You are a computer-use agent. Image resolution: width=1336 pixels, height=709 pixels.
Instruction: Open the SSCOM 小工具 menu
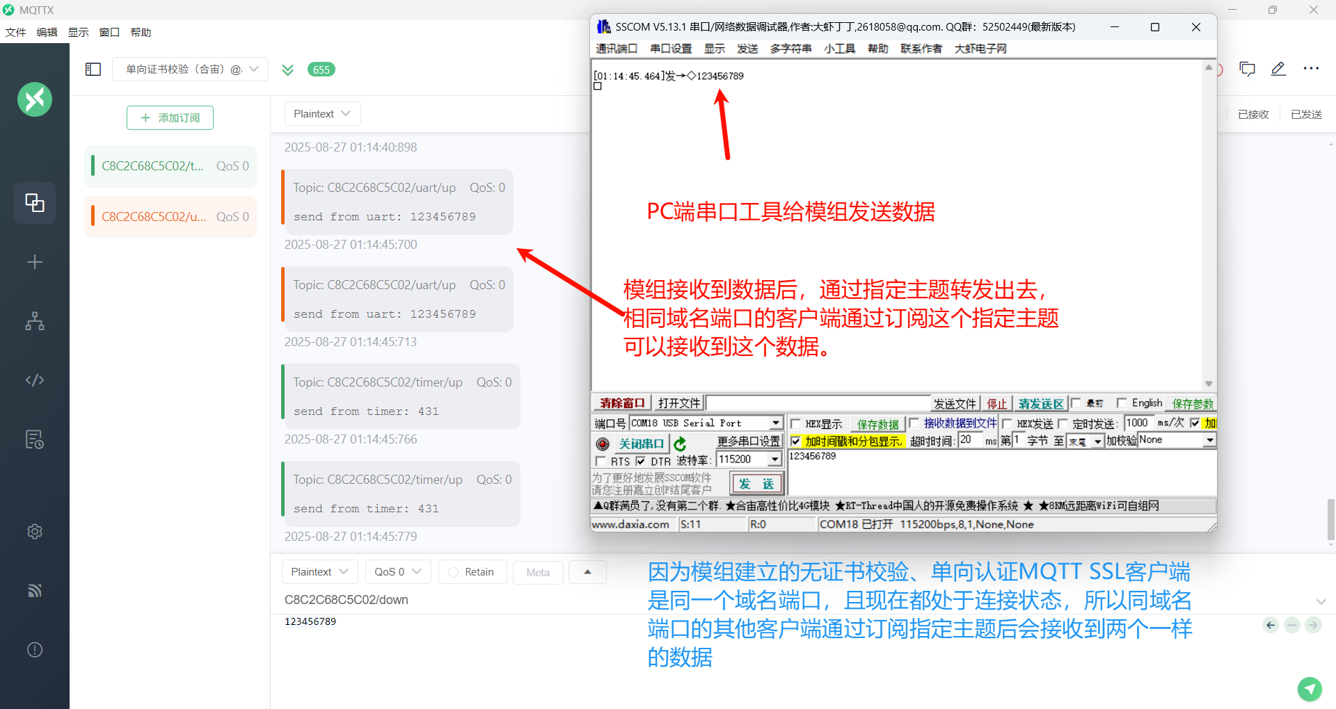[x=839, y=49]
